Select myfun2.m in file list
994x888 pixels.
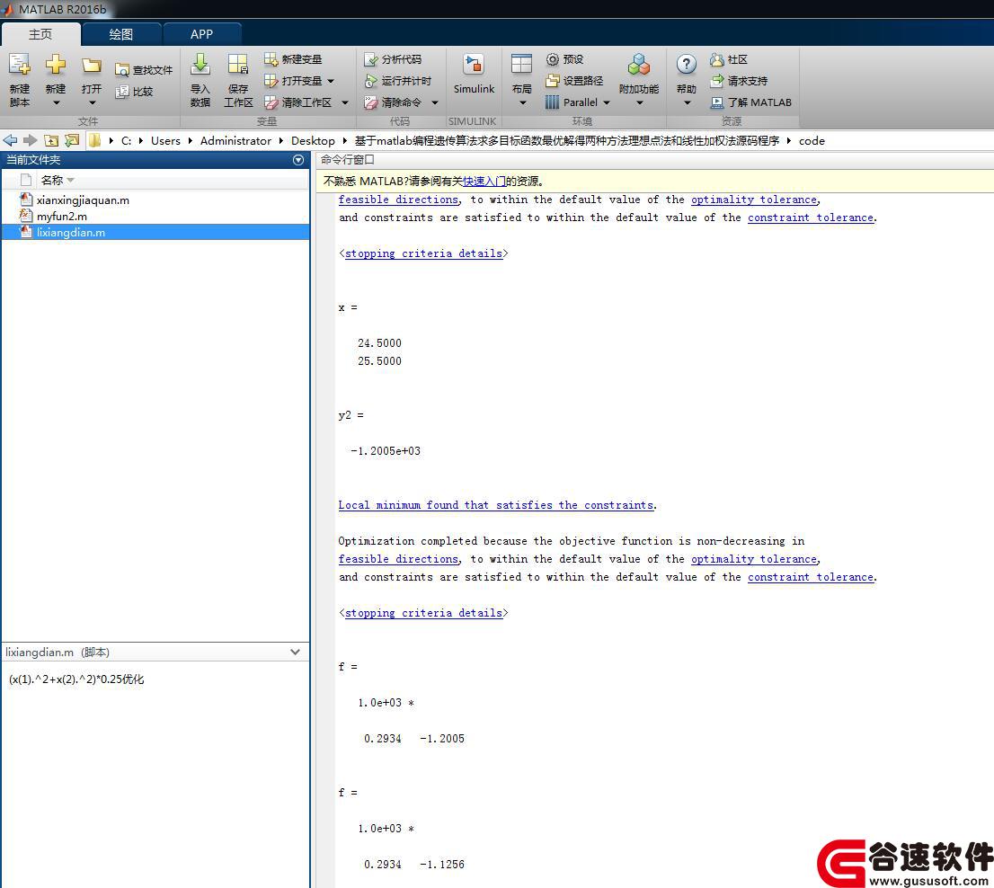click(x=155, y=216)
